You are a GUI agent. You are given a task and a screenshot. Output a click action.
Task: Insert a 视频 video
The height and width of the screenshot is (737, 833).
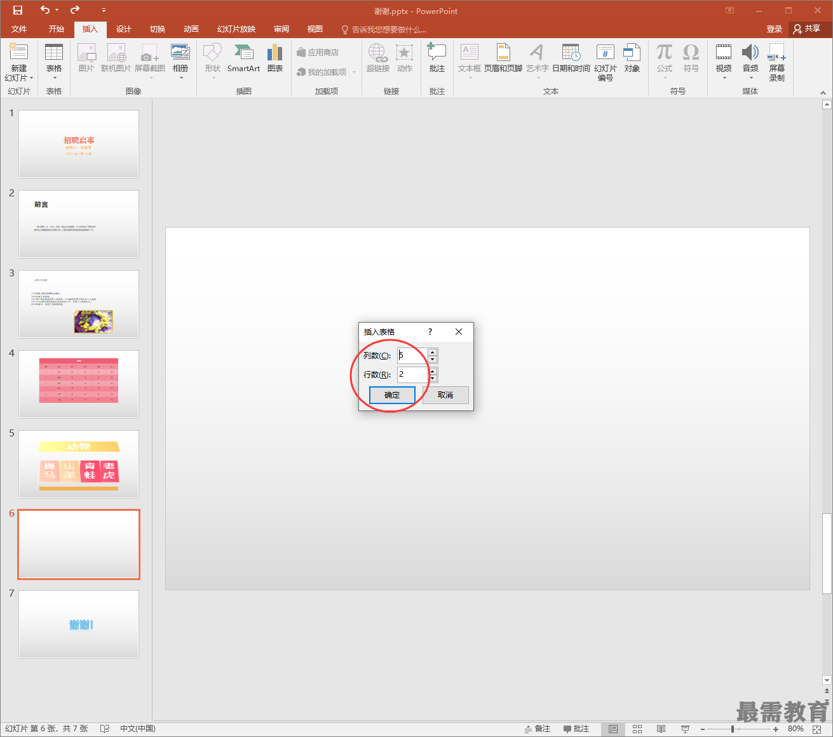coord(724,62)
